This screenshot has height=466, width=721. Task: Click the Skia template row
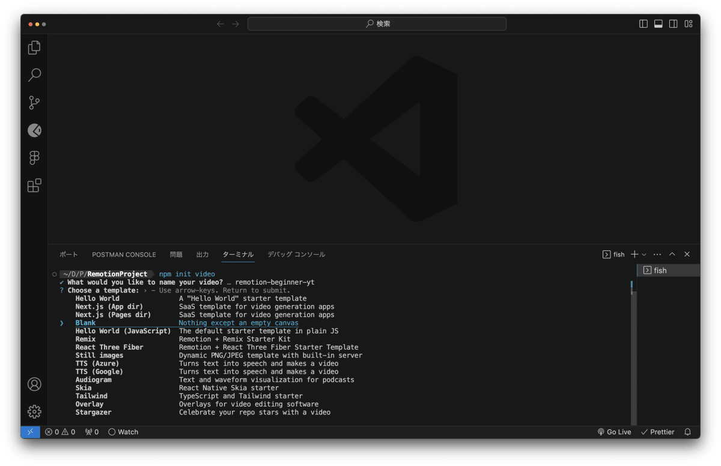pos(177,388)
